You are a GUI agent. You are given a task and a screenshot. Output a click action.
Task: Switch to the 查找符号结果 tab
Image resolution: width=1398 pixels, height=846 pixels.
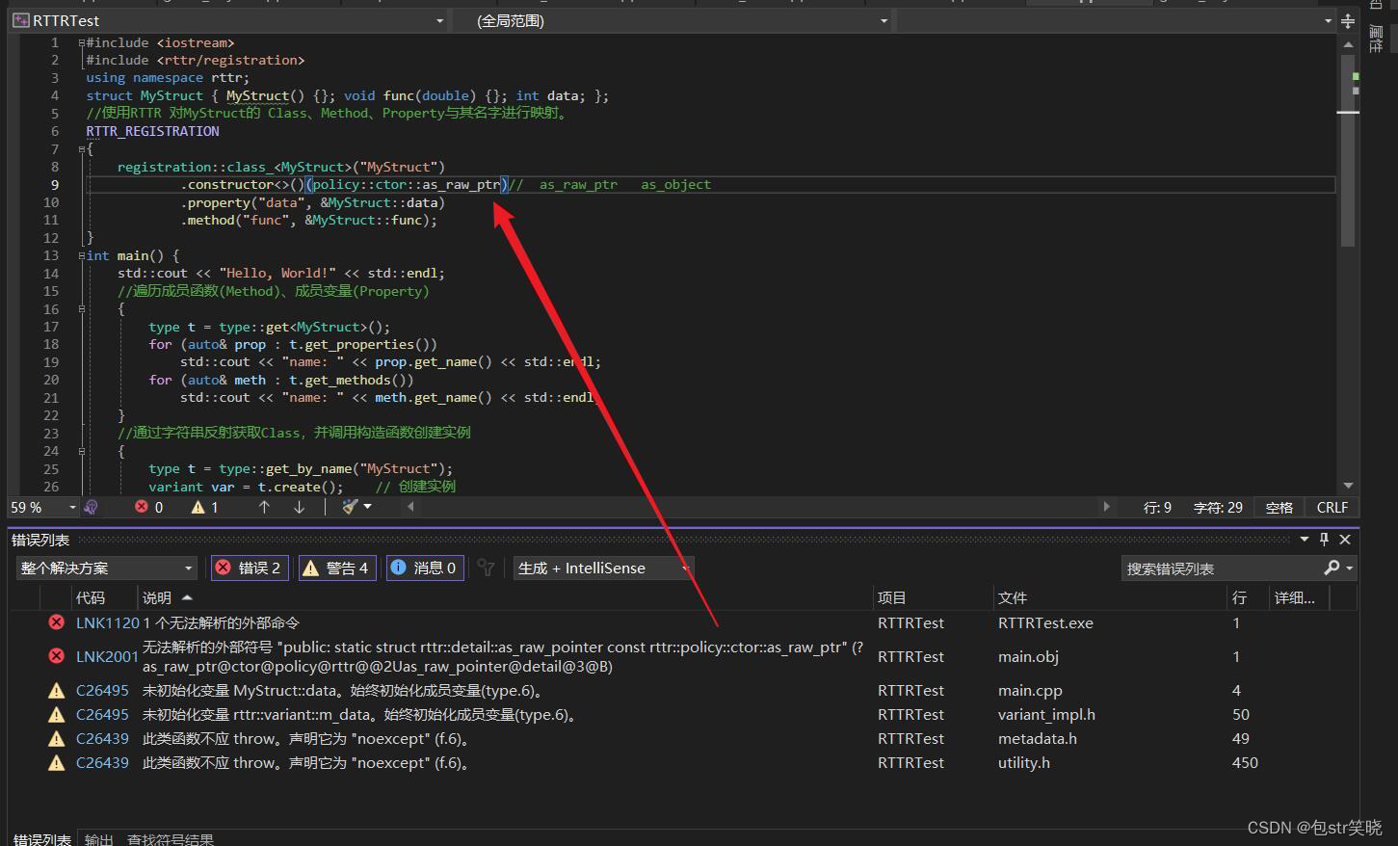170,839
